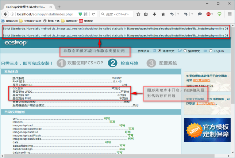Expand the ABP icon dropdown arrow
This screenshot has width=235, height=158.
[x=212, y=14]
